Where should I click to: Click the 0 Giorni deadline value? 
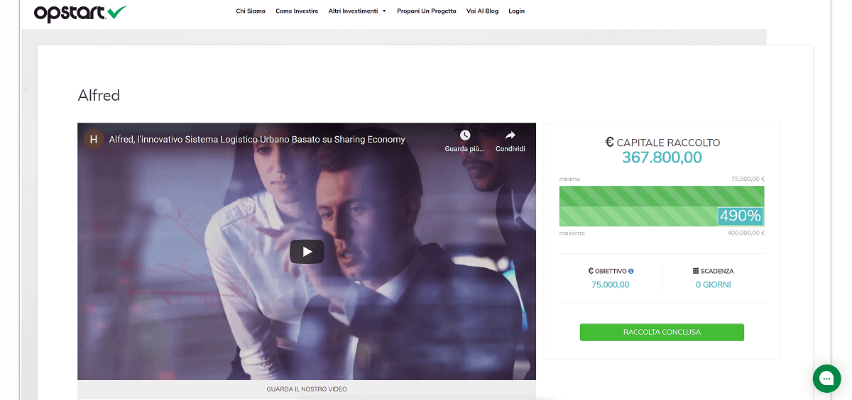pyautogui.click(x=713, y=285)
